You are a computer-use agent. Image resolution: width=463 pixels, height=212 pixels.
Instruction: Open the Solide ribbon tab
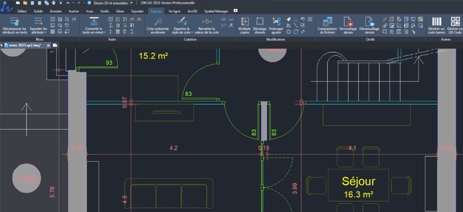point(38,11)
